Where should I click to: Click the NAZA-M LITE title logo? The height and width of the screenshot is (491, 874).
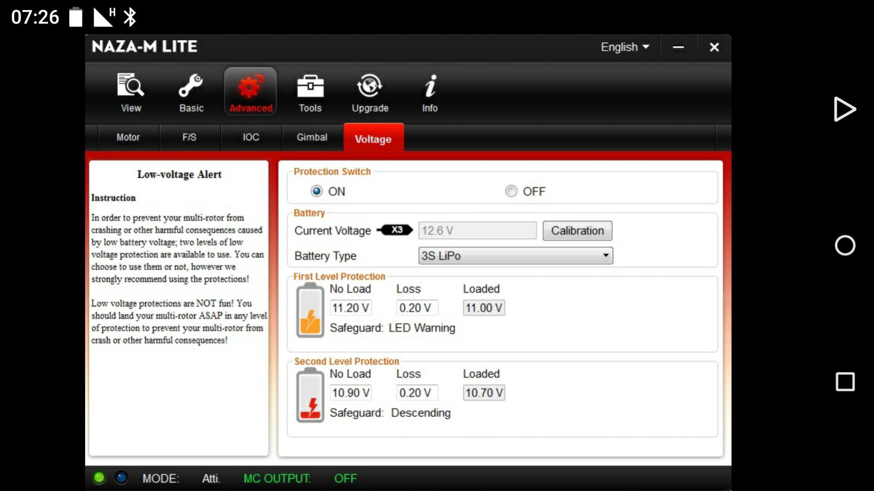tap(144, 46)
